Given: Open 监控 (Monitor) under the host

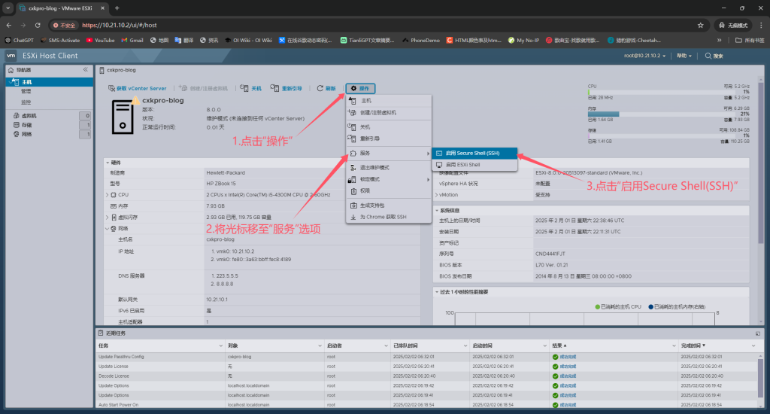Looking at the screenshot, I should [x=26, y=102].
